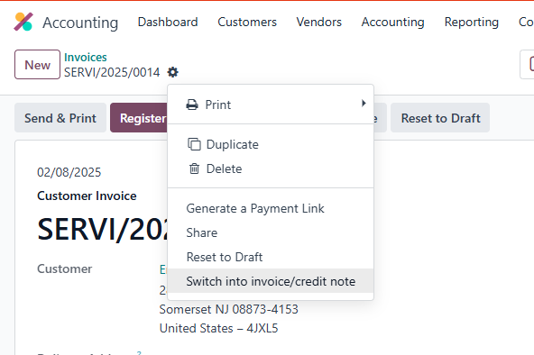Choose Reset to Draft in dropdown menu
The width and height of the screenshot is (534, 355).
click(271, 257)
